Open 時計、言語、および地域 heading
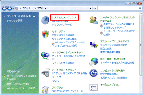Screen dimensions: 144x95 113,59
